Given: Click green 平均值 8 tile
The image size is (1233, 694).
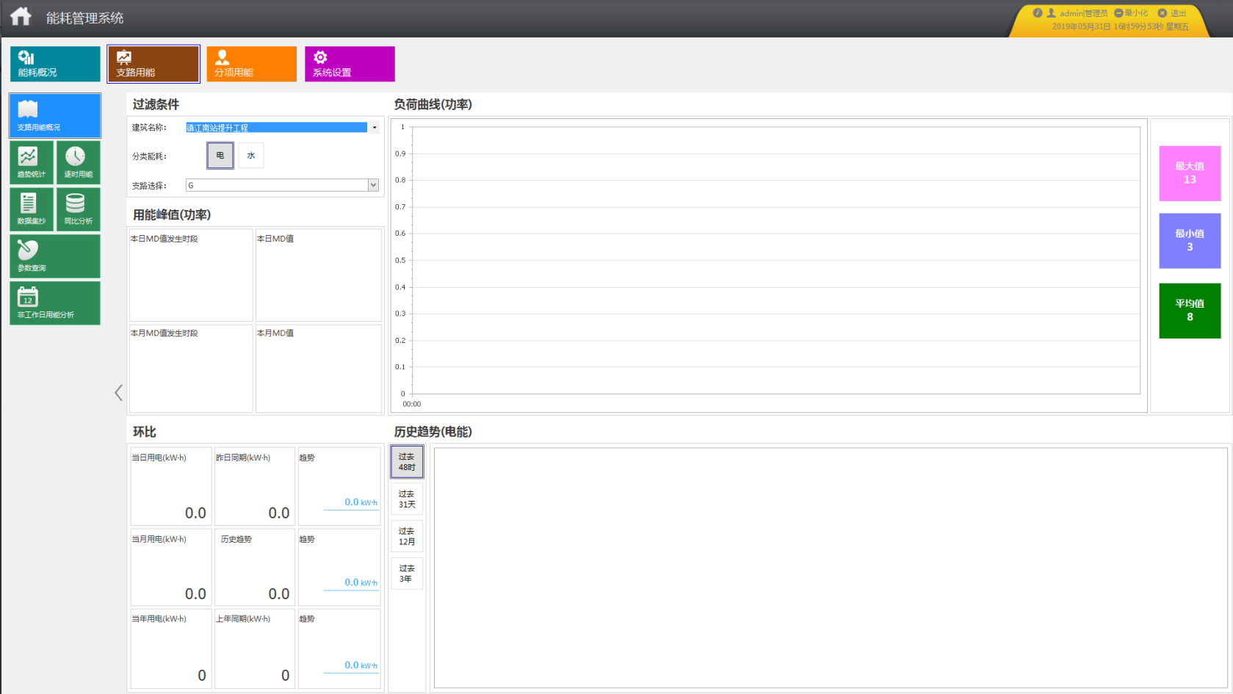Looking at the screenshot, I should [1190, 311].
